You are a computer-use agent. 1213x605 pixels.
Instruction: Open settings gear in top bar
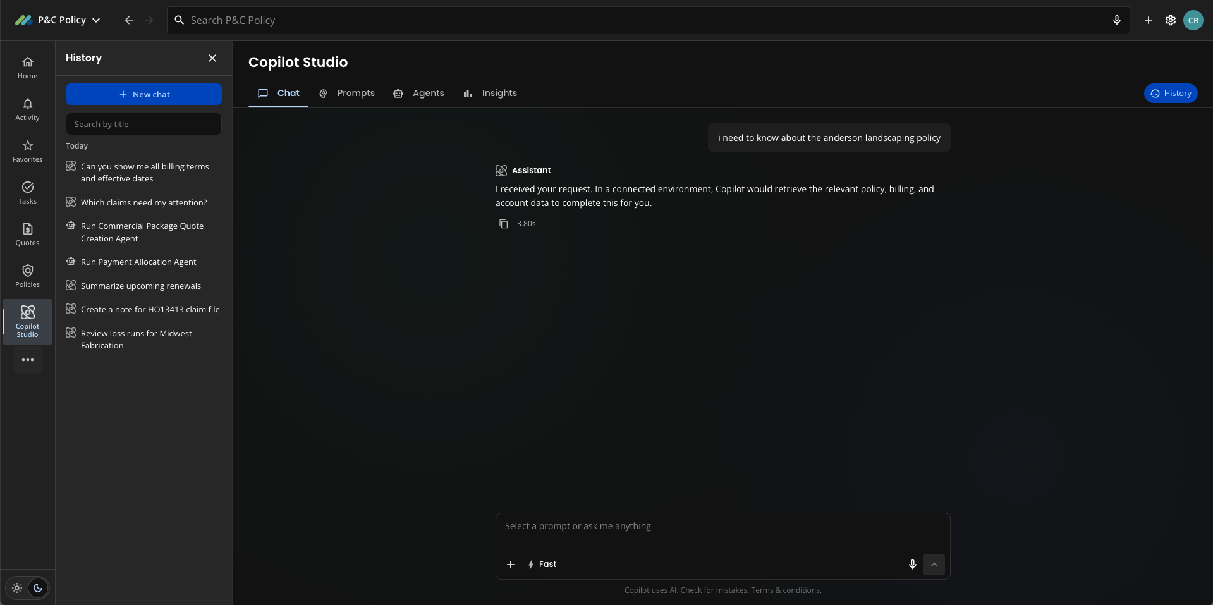coord(1170,20)
